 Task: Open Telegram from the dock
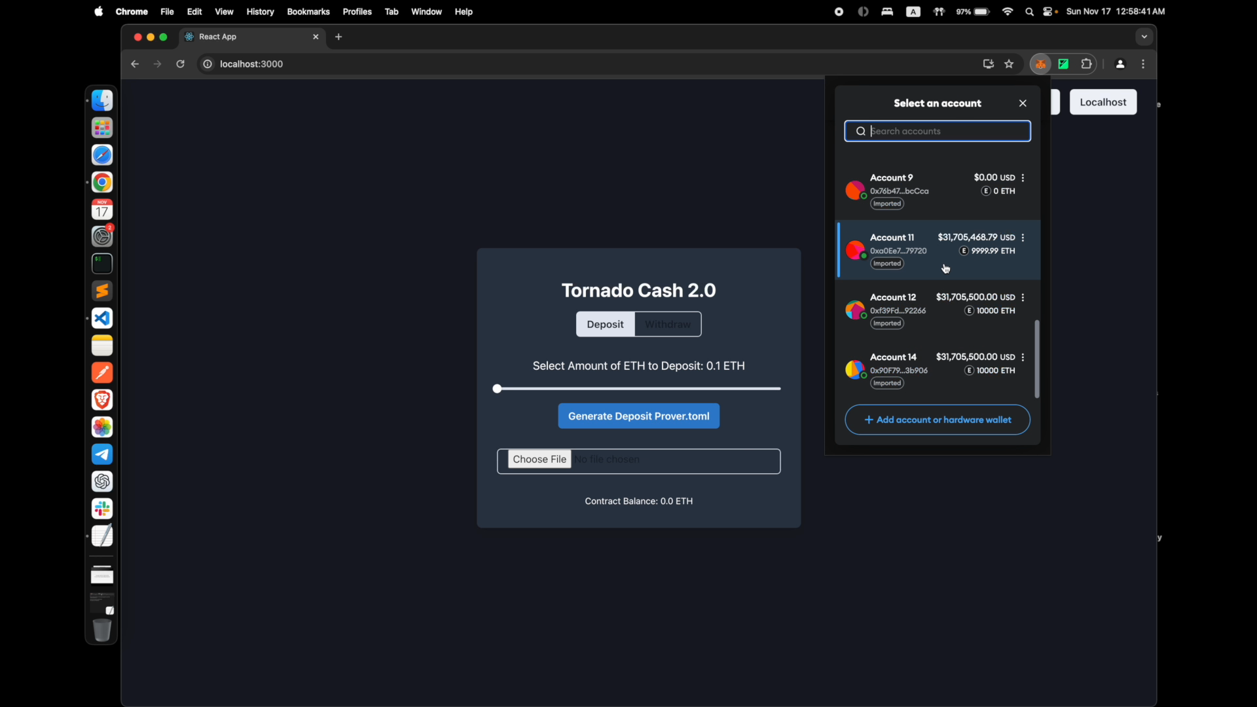coord(102,454)
